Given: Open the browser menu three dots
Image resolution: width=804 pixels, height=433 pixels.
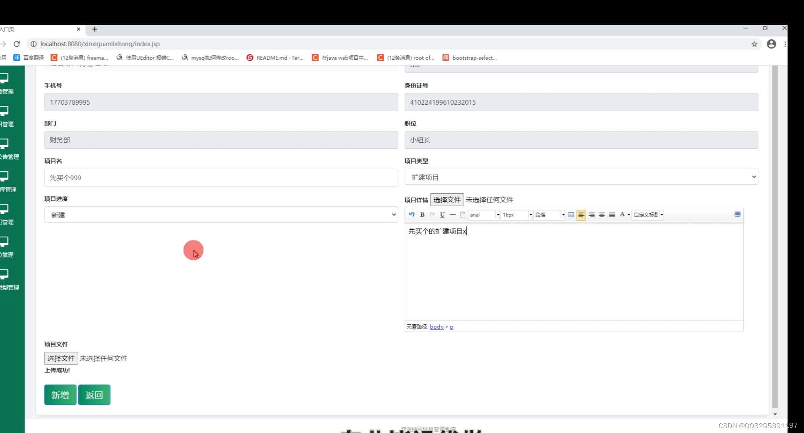Looking at the screenshot, I should (785, 44).
